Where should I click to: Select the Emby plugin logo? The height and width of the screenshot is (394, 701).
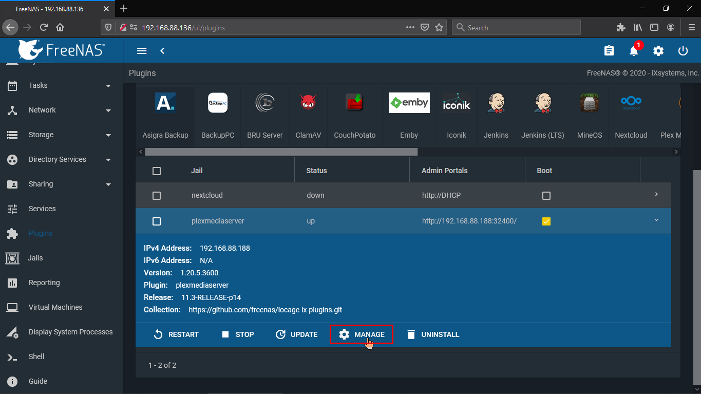tap(409, 103)
